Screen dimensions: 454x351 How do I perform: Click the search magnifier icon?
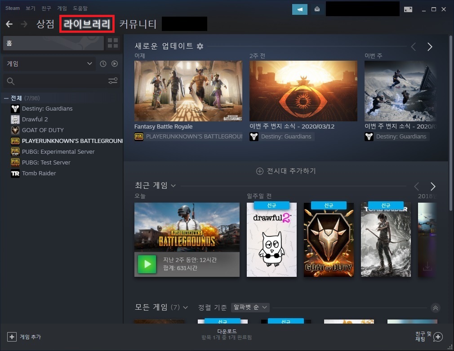tap(11, 81)
